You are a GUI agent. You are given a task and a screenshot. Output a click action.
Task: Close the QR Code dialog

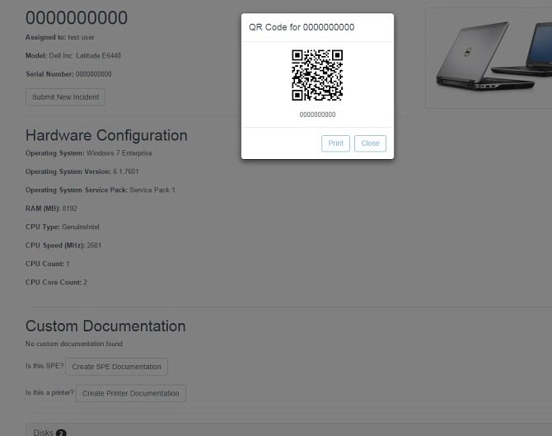click(370, 143)
